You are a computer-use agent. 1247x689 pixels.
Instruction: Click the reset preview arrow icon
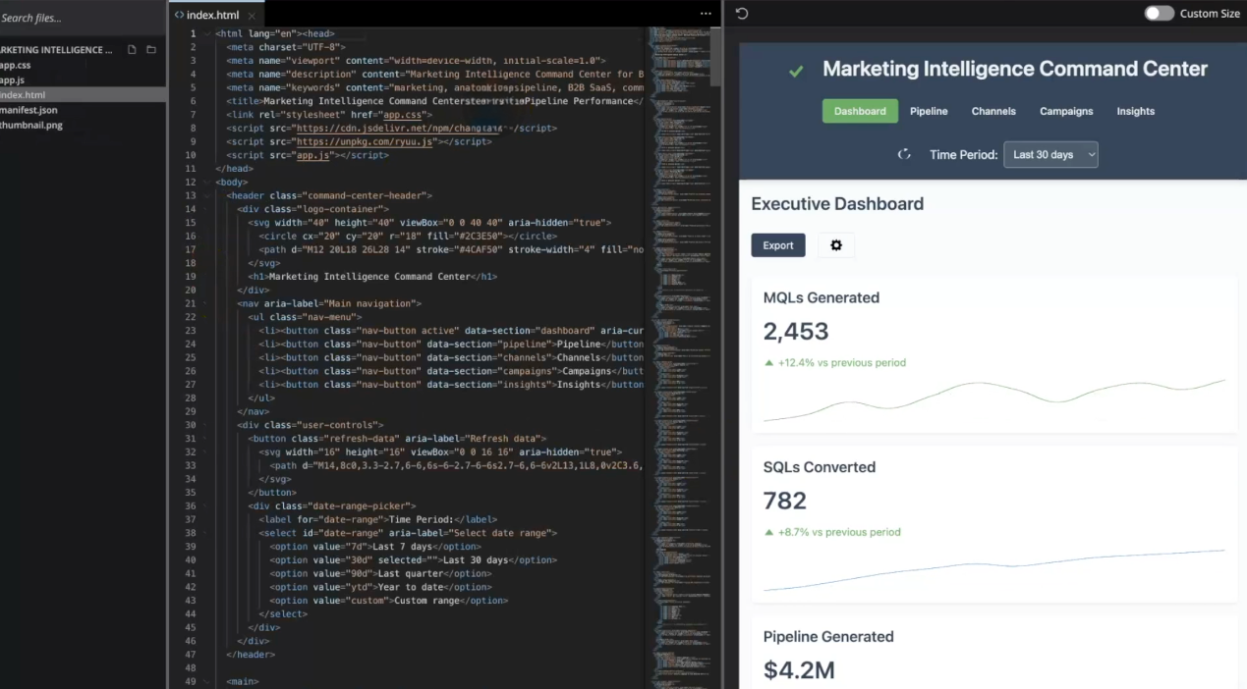[742, 13]
